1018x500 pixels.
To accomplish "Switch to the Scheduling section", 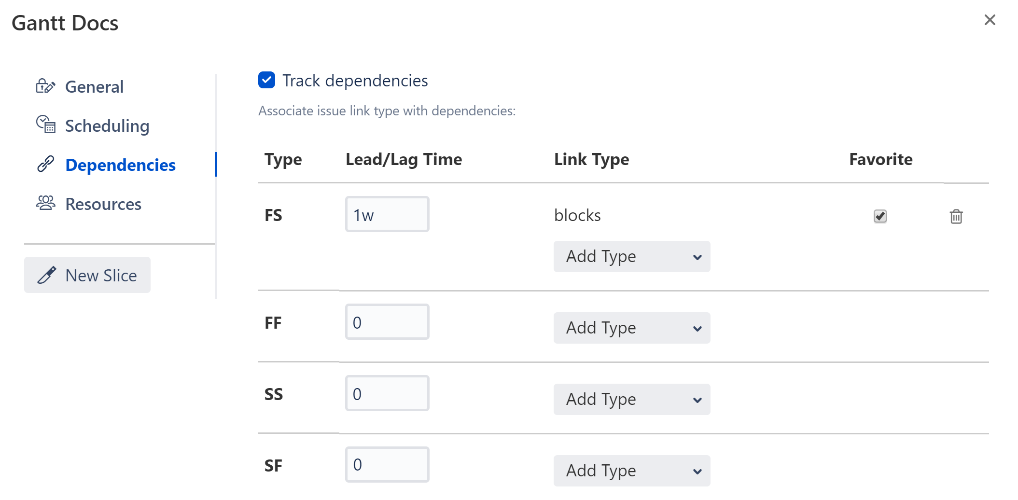I will tap(107, 126).
